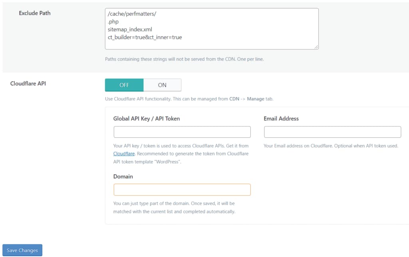This screenshot has width=409, height=257.
Task: Click the bold CDN text in description
Action: (x=234, y=99)
